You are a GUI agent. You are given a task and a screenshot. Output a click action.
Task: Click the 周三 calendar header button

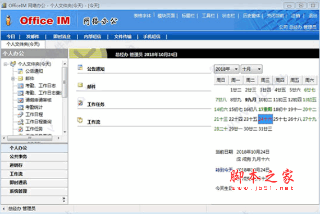[x=265, y=80]
